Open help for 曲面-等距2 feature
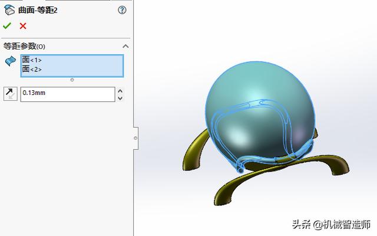 click(x=122, y=10)
